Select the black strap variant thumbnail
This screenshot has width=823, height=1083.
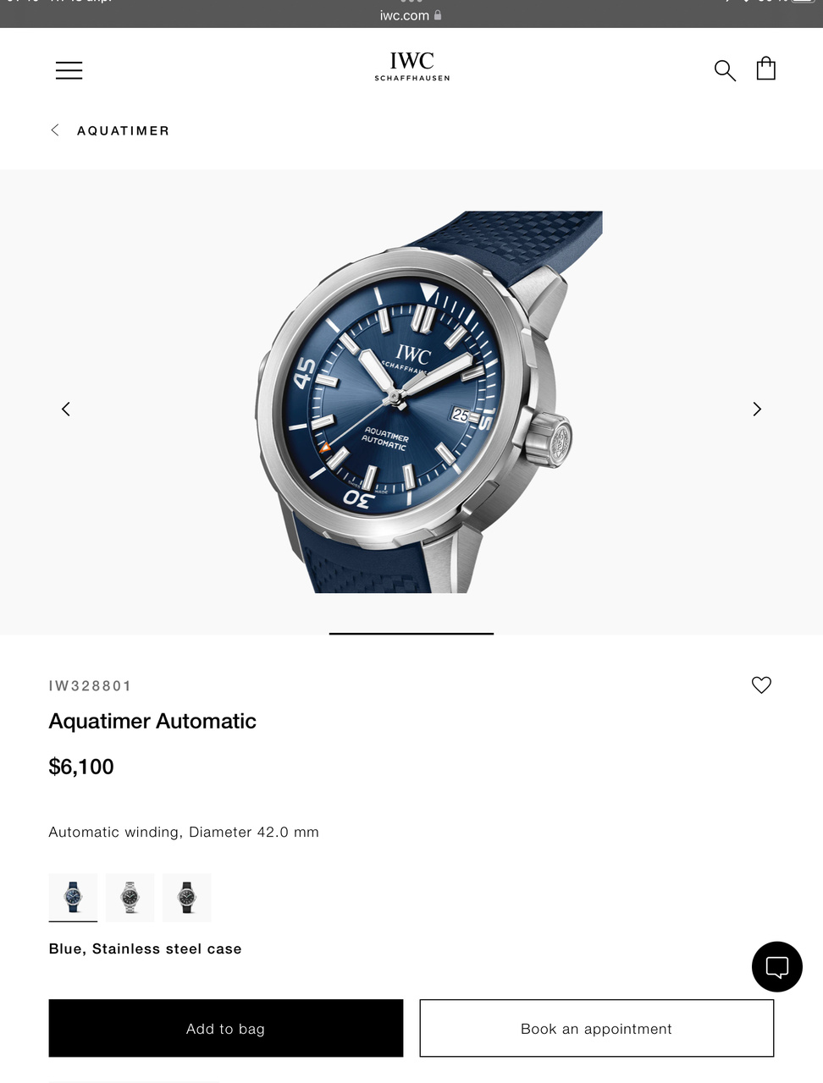coord(187,897)
